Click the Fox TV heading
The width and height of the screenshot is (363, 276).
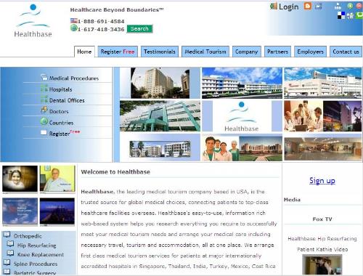pos(322,219)
